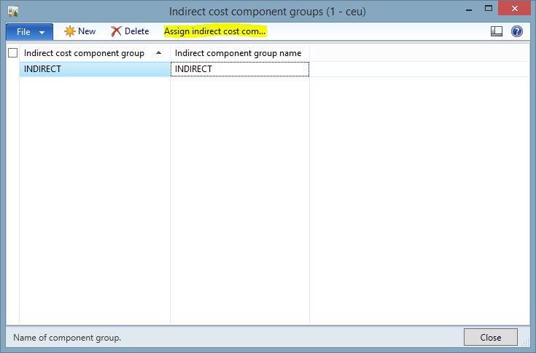Click the resize grip in window corner
Image resolution: width=536 pixels, height=353 pixels.
(526, 342)
